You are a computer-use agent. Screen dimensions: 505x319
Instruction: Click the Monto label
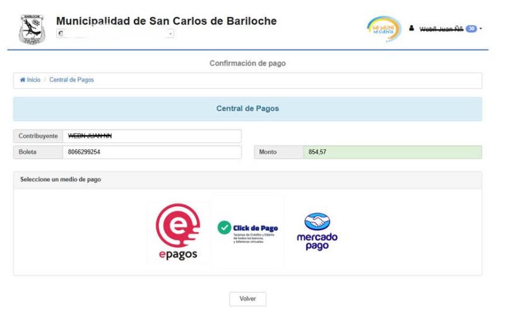coord(279,152)
